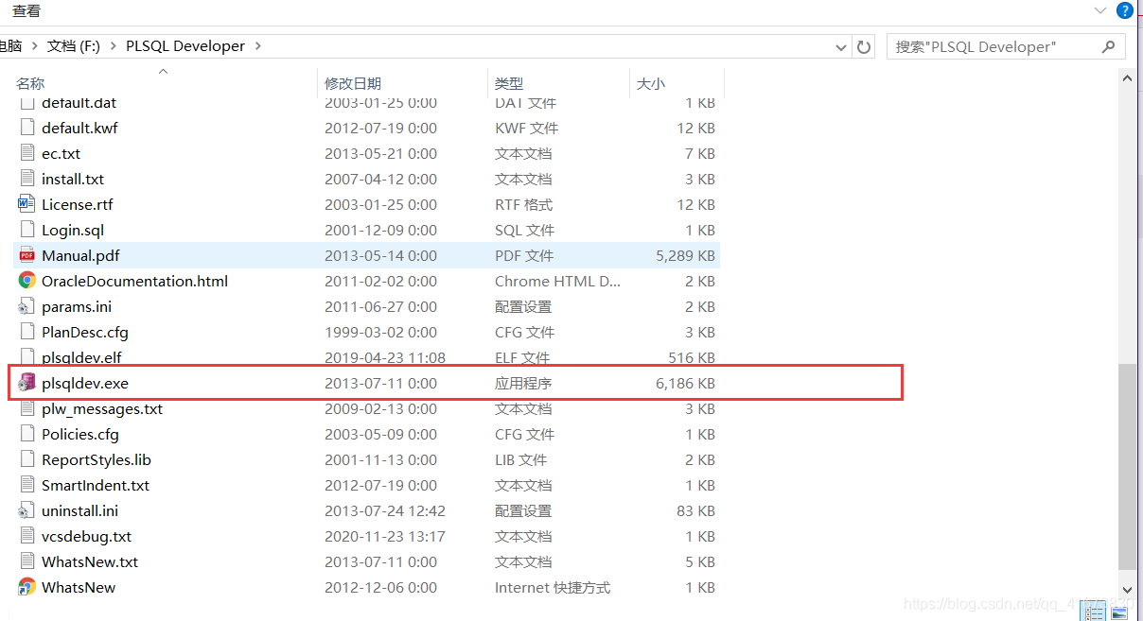1143x621 pixels.
Task: Click the date 2020-11-23 13:17
Action: click(385, 536)
